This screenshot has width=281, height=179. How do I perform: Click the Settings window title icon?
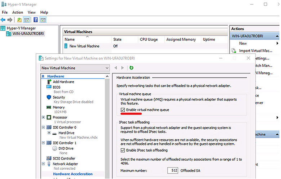[41, 58]
